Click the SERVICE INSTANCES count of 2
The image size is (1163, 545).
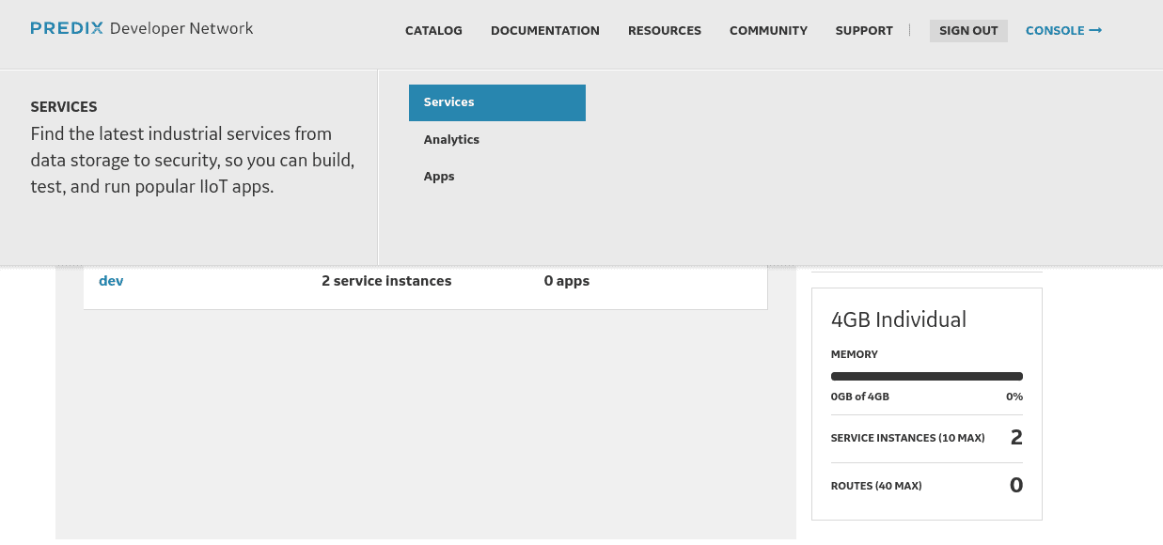pos(1016,437)
